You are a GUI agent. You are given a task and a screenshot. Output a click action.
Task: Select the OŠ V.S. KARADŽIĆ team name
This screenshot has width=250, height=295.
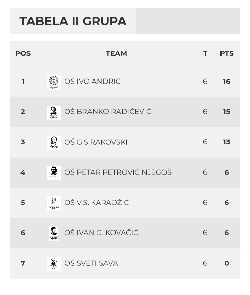click(97, 203)
